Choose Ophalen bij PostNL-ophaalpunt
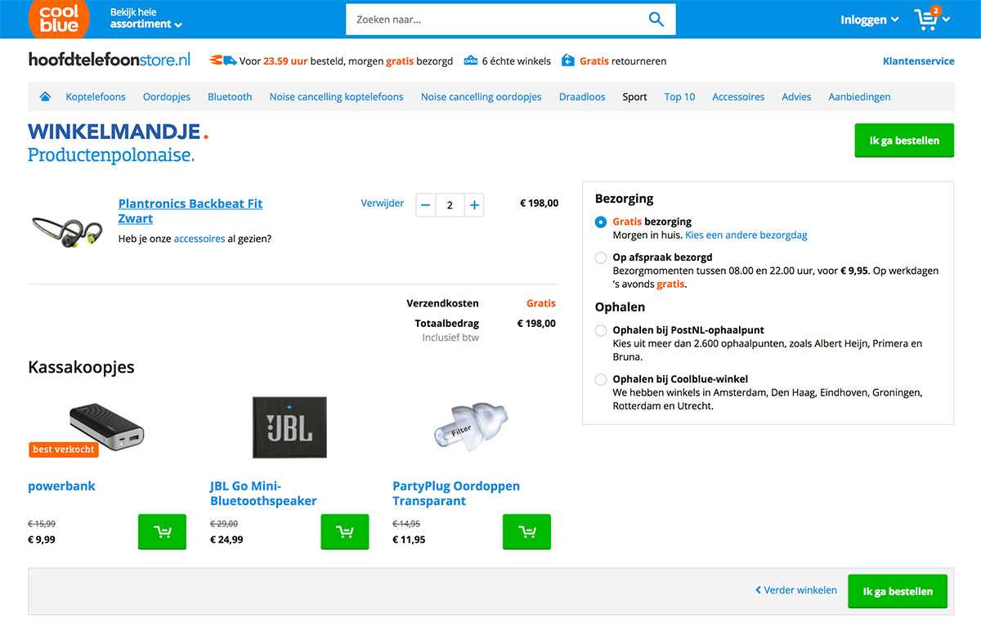This screenshot has width=981, height=627. point(601,331)
